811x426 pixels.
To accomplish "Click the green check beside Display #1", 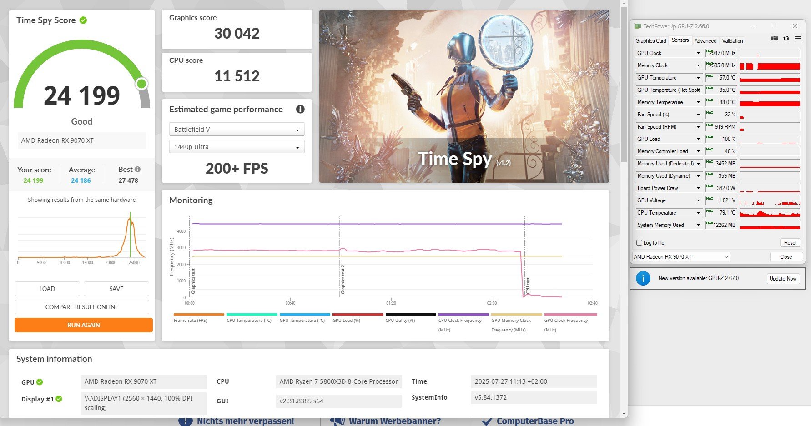I will point(59,399).
